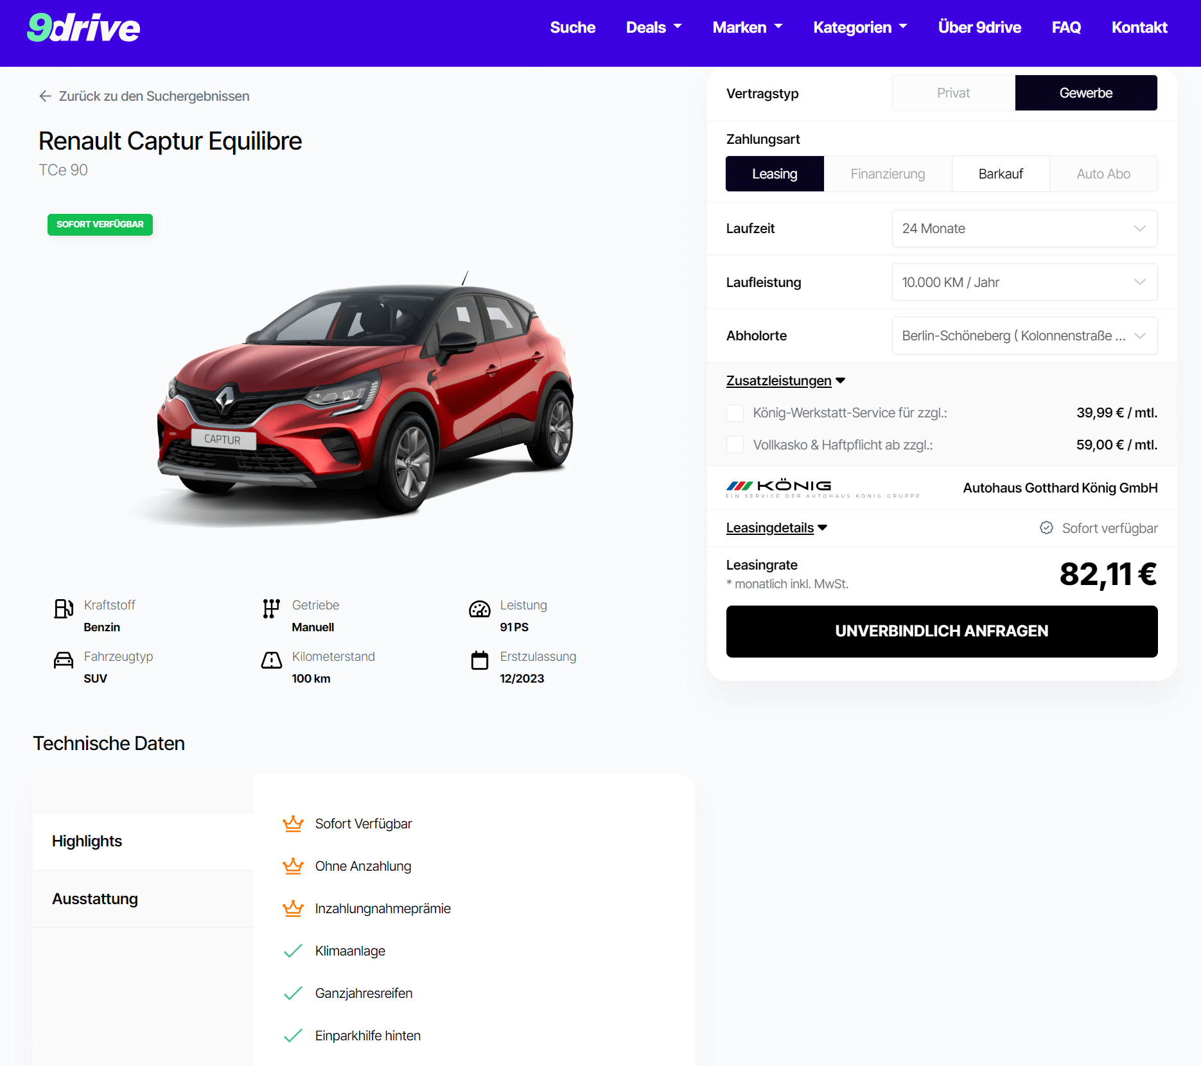The height and width of the screenshot is (1066, 1201).
Task: Click the checkmark icon beside Einparkhilfe hinten
Action: [293, 1035]
